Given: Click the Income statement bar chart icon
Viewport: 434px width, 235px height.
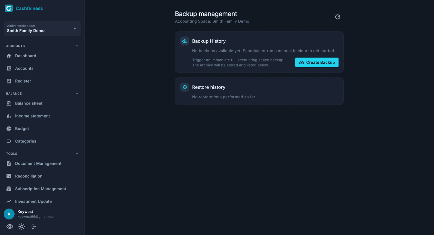Looking at the screenshot, I should [9, 116].
